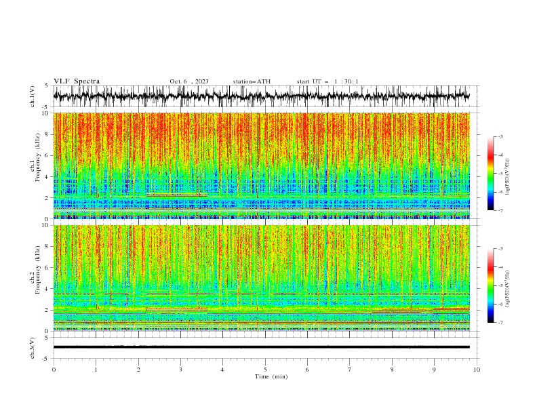
Task: Click time axis tick label '8'
Action: tap(392, 370)
